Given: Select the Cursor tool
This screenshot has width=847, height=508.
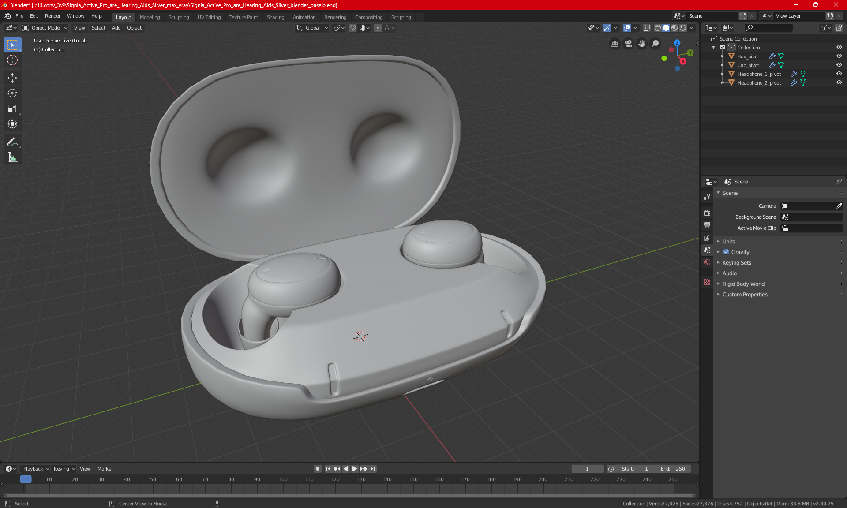Looking at the screenshot, I should click(x=12, y=60).
